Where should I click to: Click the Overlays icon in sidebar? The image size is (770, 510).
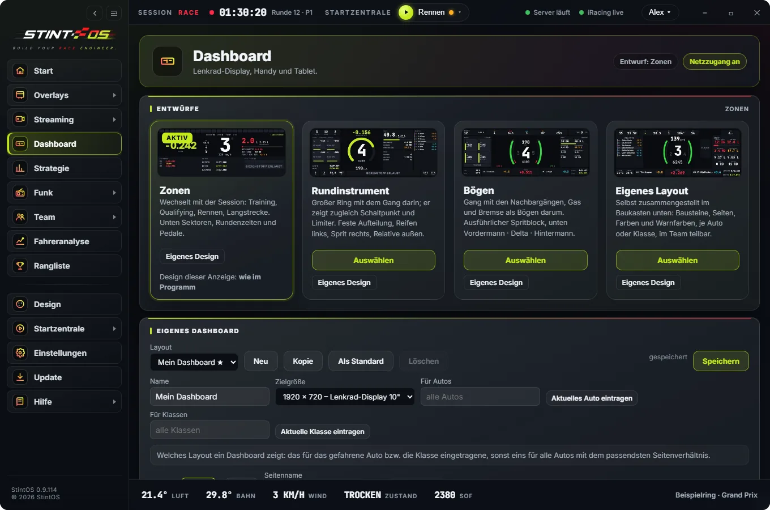(x=20, y=95)
